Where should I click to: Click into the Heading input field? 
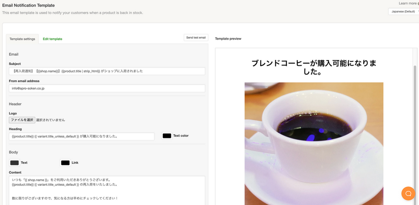pyautogui.click(x=82, y=136)
